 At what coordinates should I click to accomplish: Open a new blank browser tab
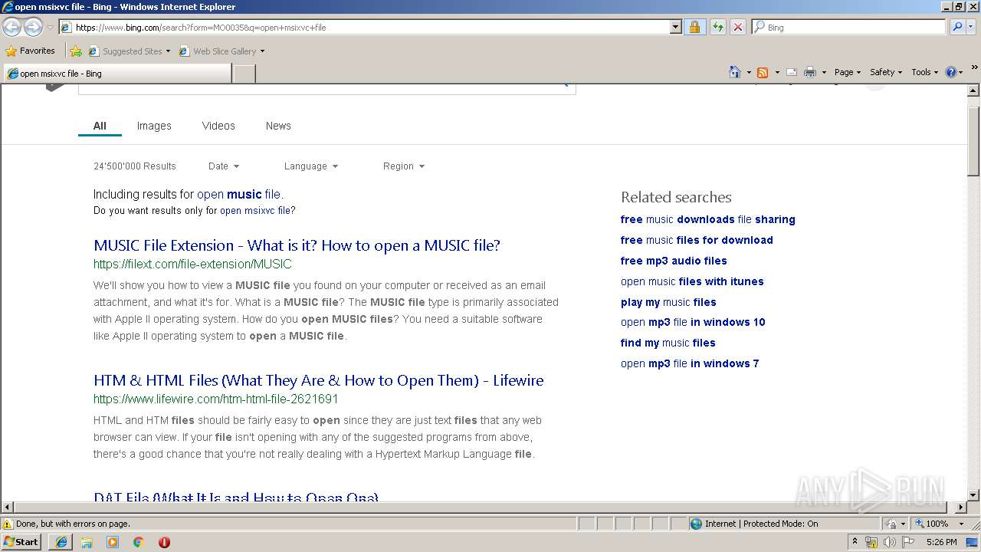click(x=244, y=74)
